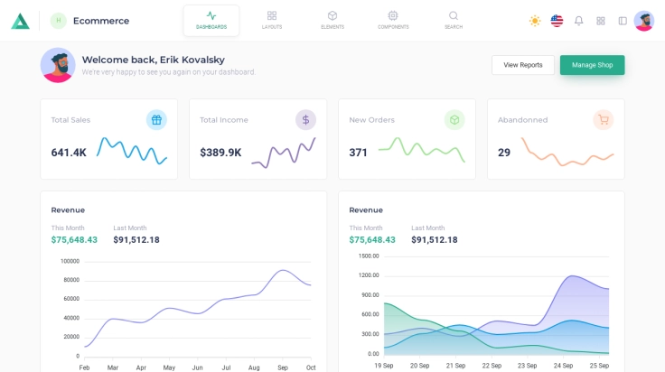Toggle light/dark mode with sun icon
Screen dimensions: 665x372
tap(535, 21)
